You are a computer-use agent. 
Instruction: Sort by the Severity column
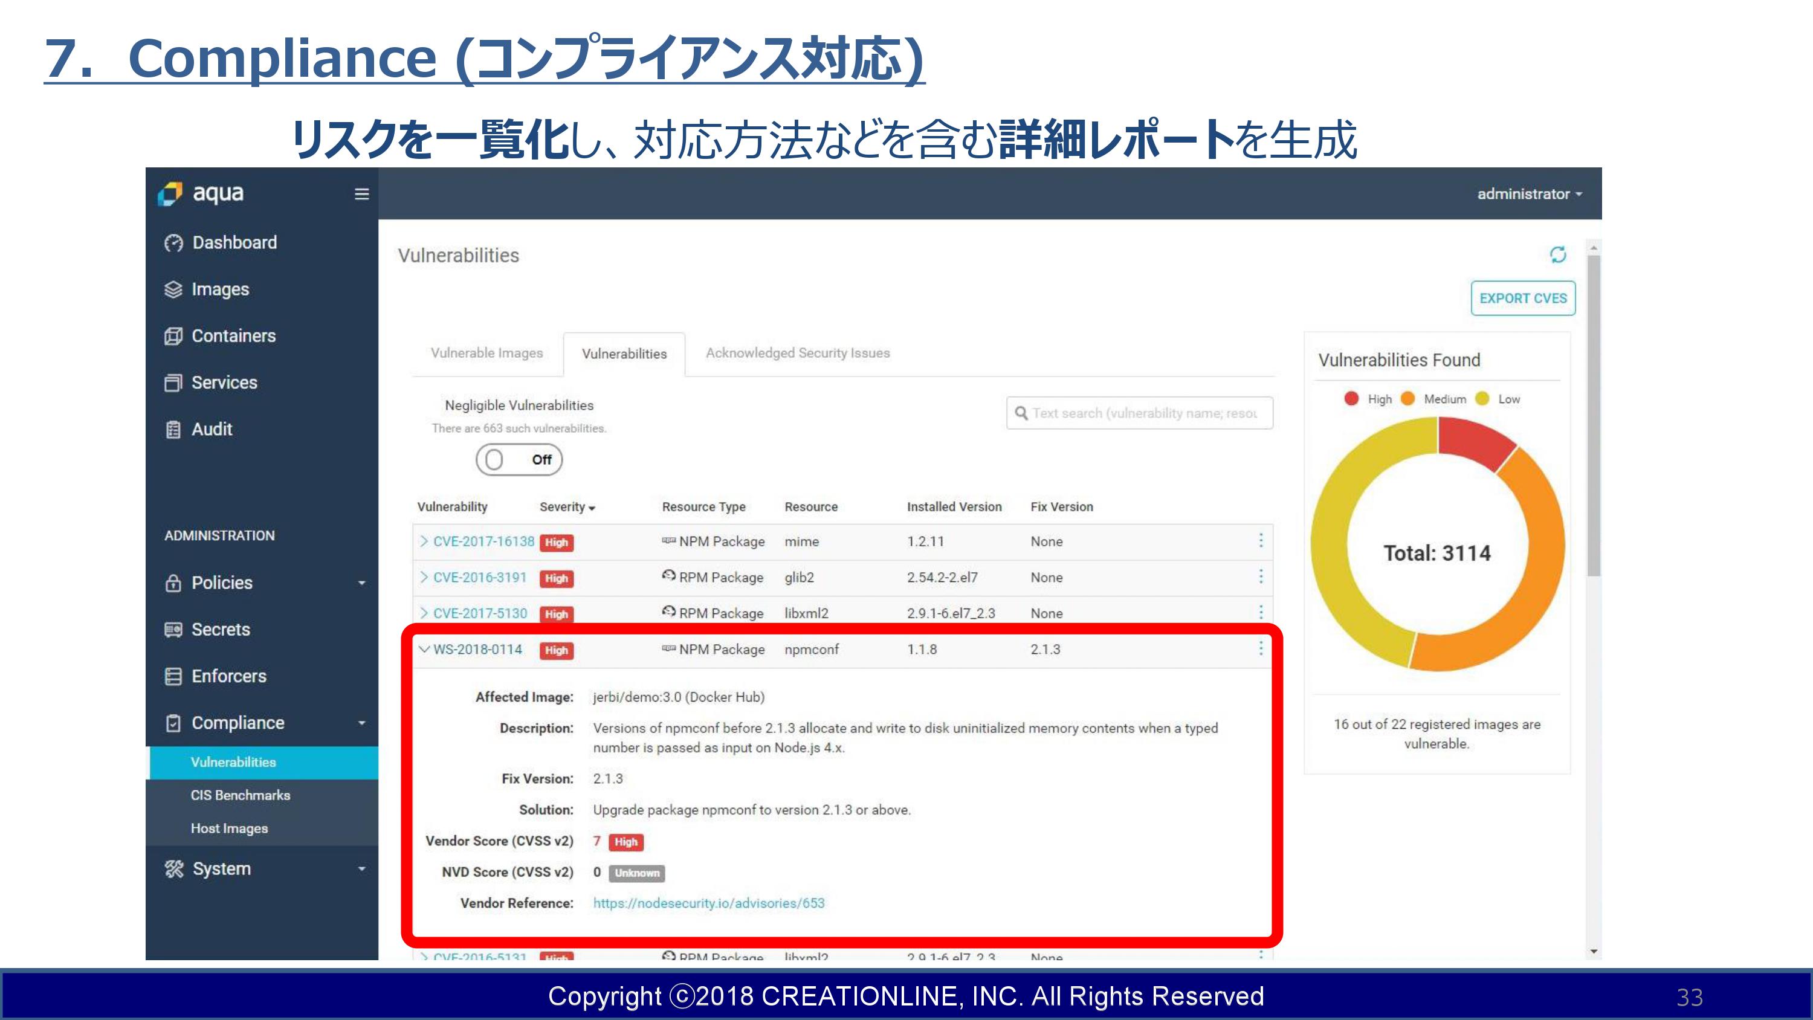point(567,507)
